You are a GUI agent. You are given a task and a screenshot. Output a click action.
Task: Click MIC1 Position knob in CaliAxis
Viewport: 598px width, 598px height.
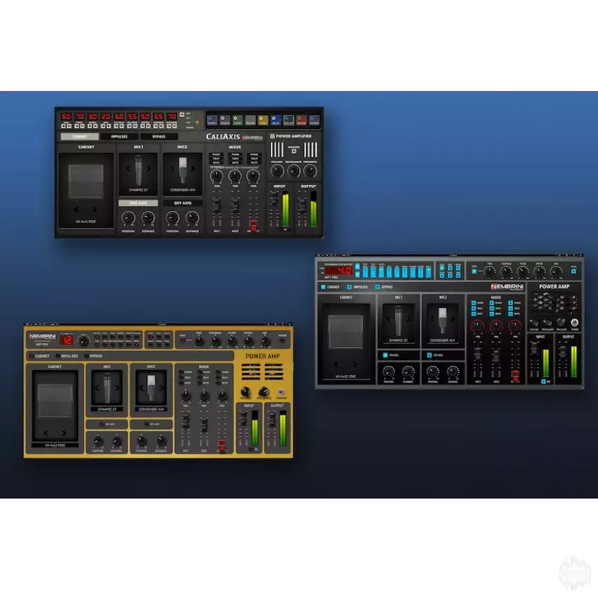[128, 218]
